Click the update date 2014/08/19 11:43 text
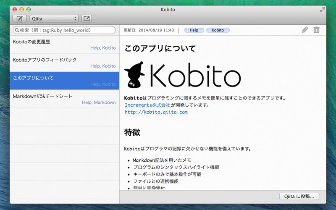Image resolution: width=336 pixels, height=210 pixels. pos(156,30)
